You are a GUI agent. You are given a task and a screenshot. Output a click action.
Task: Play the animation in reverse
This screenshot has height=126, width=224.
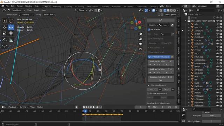coord(91,107)
